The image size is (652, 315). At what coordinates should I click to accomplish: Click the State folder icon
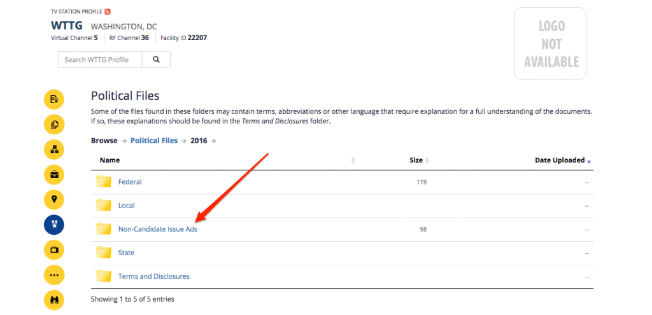click(x=104, y=253)
